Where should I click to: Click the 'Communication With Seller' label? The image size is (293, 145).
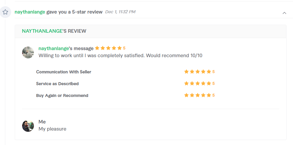pos(64,72)
